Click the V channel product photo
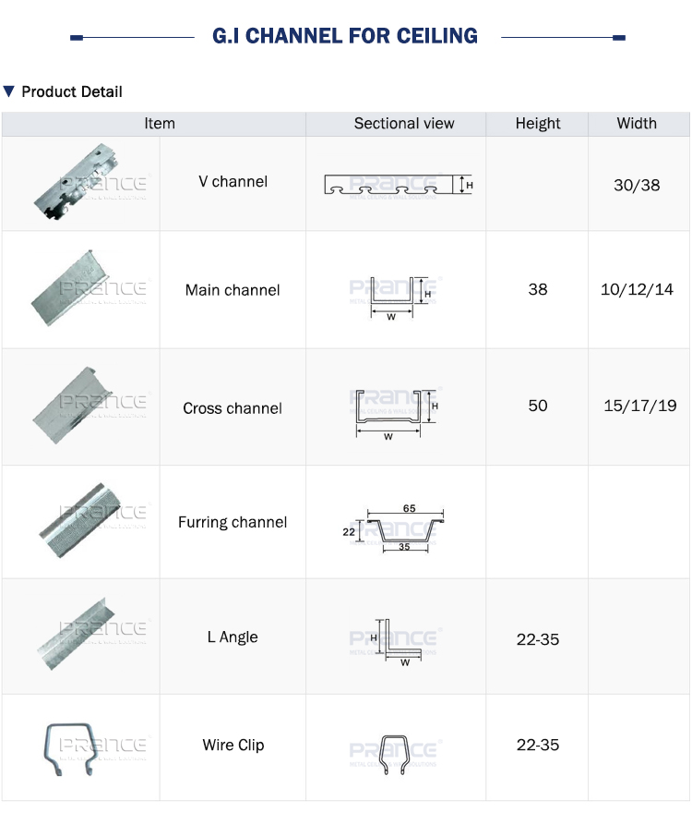 point(81,184)
